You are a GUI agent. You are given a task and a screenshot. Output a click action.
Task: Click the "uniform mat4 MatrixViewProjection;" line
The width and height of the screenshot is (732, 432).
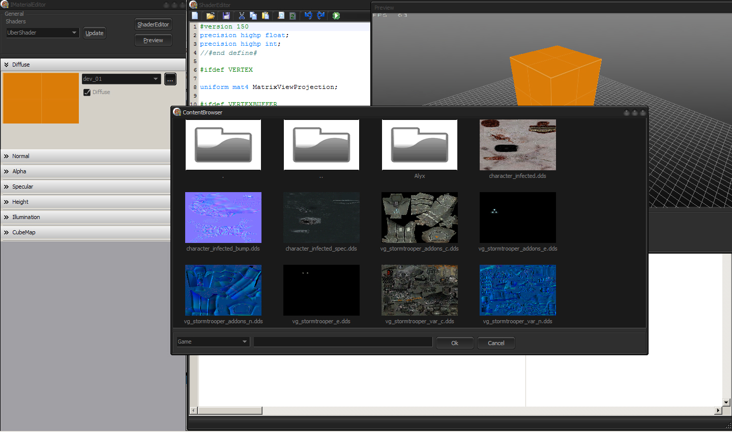tap(269, 87)
